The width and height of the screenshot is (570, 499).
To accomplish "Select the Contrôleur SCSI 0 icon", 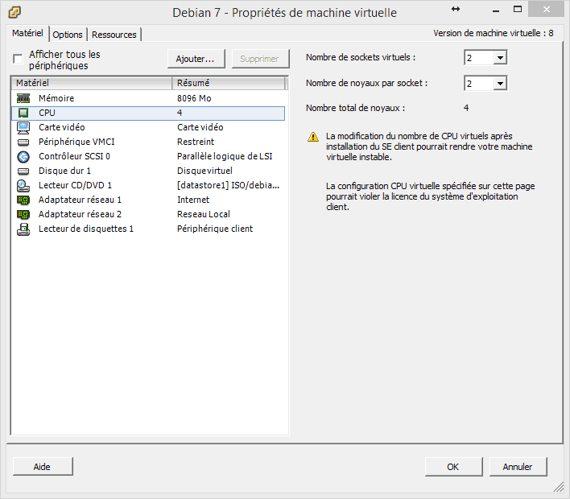I will (x=23, y=156).
